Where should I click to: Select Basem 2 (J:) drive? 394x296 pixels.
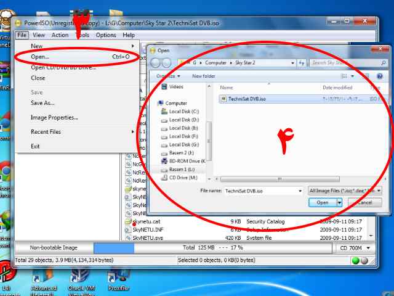(x=181, y=153)
